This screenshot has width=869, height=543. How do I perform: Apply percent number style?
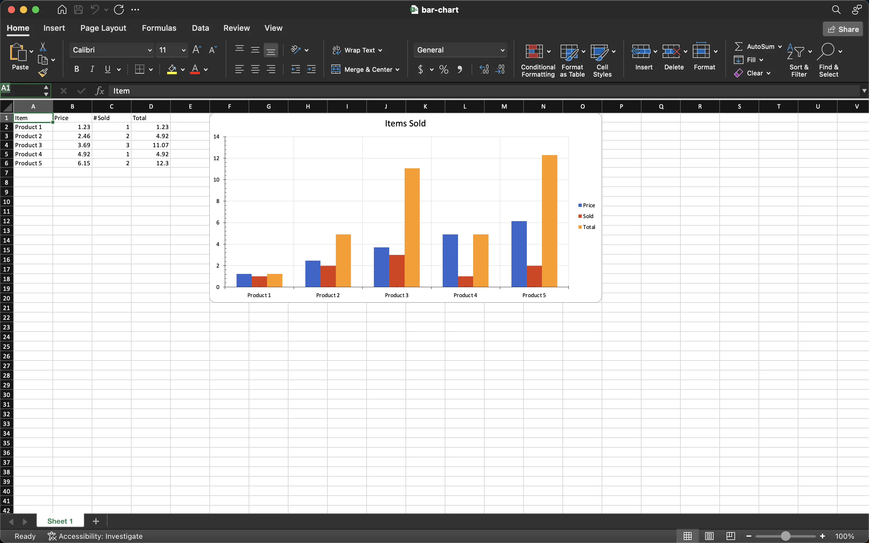[444, 69]
